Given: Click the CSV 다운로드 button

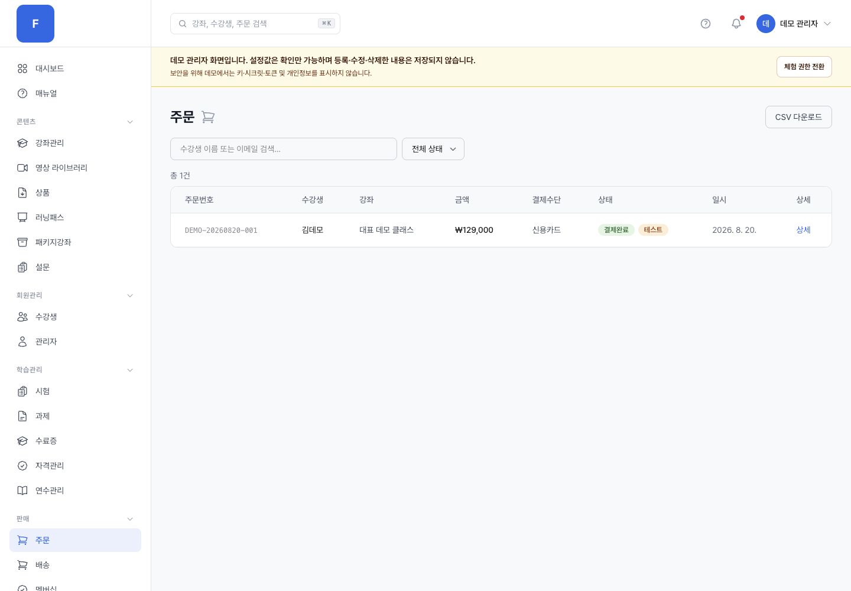Looking at the screenshot, I should (798, 117).
